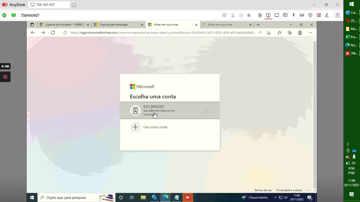Click the green monitor icon beside the address
This screenshot has width=360, height=202.
point(13,15)
